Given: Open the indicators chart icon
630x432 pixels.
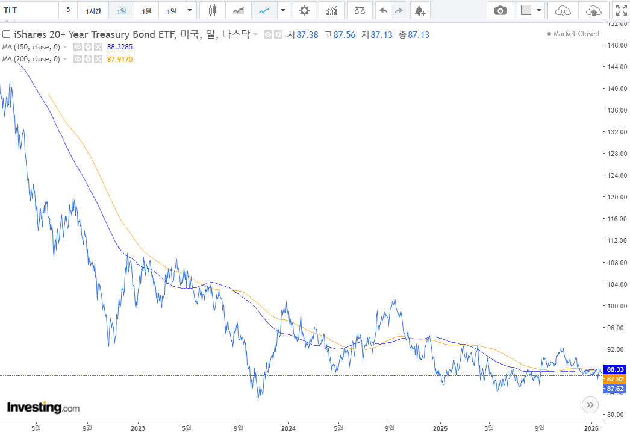Looking at the screenshot, I should click(x=331, y=10).
